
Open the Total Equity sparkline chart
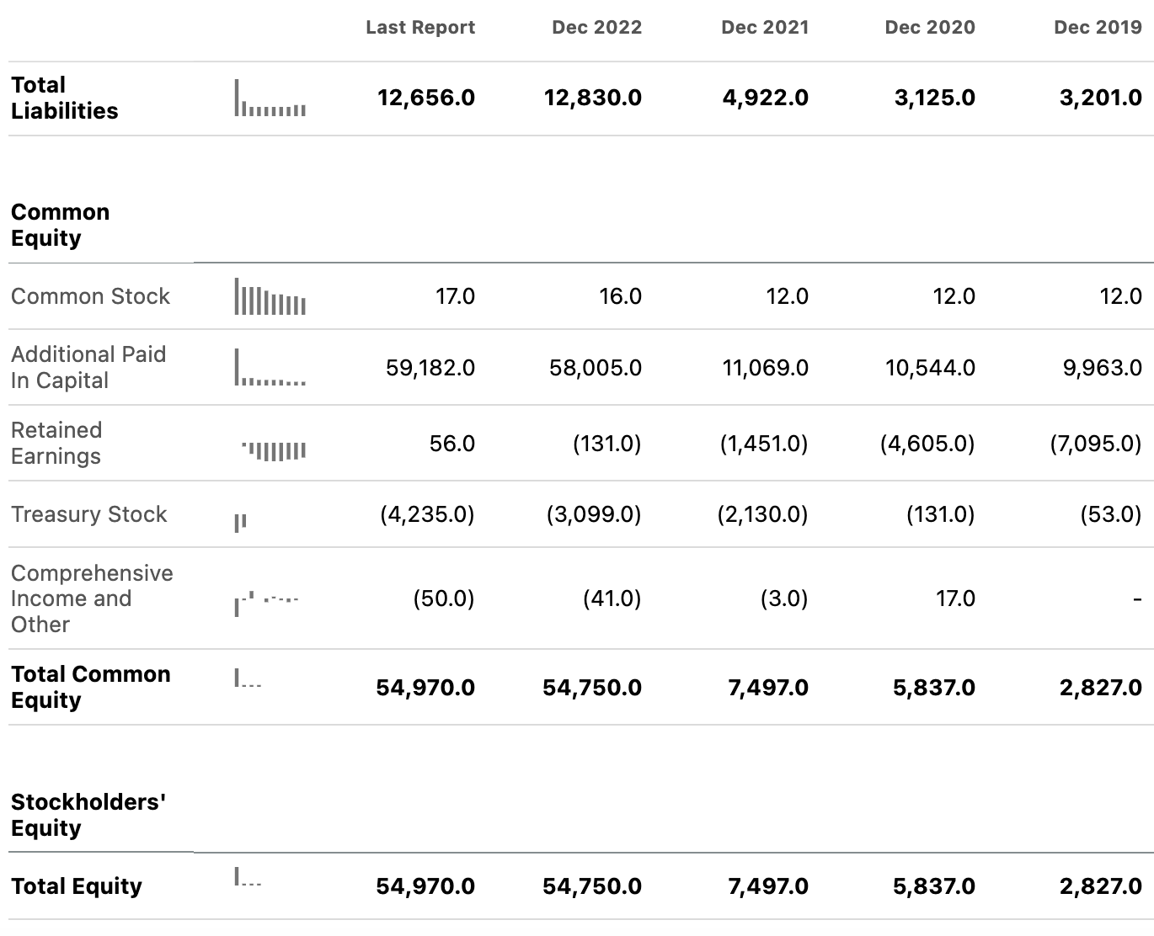click(248, 878)
